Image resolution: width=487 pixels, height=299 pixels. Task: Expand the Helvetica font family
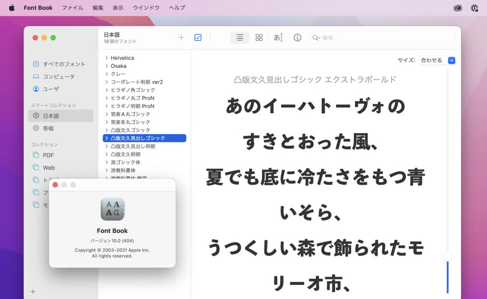pos(107,58)
